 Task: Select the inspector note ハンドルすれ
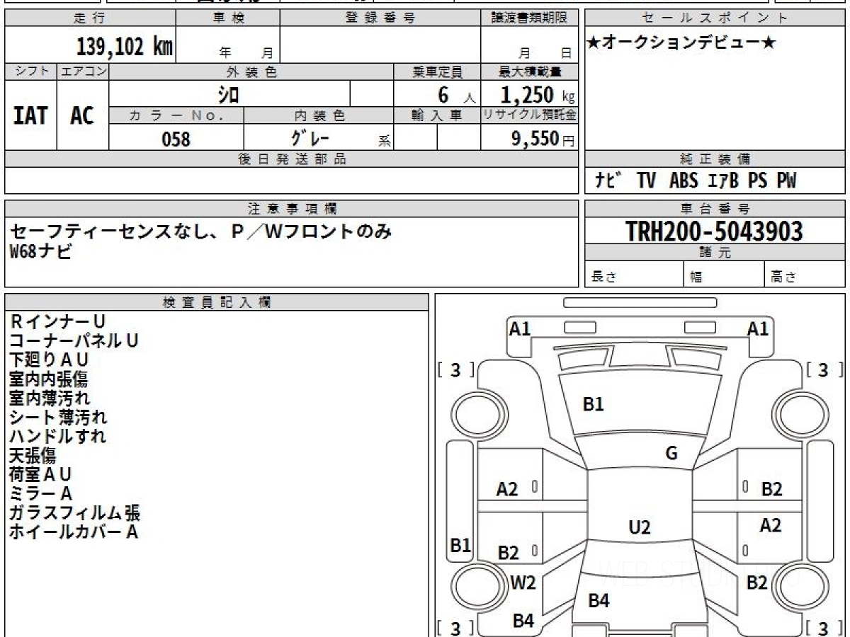57,436
